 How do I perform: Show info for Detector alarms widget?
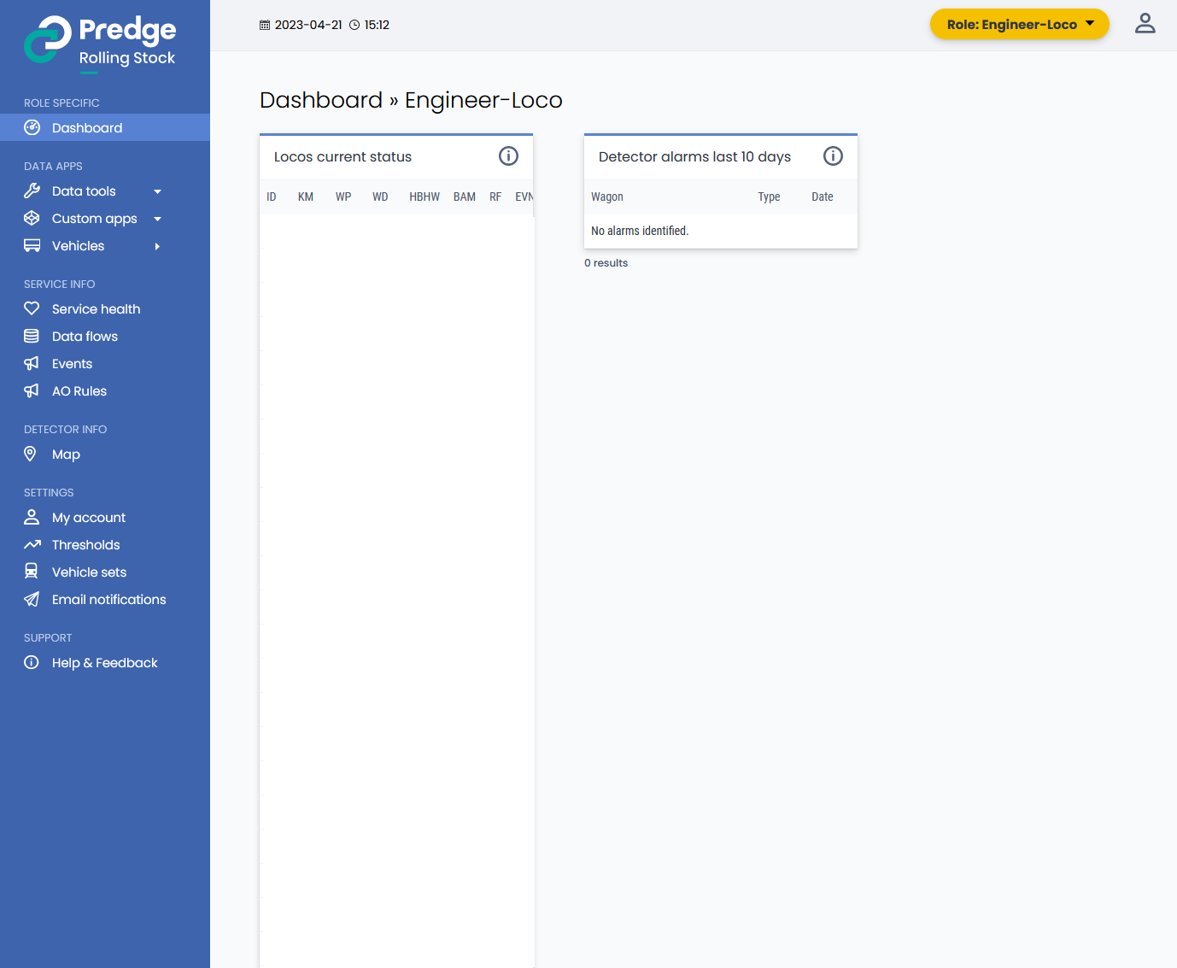tap(833, 156)
